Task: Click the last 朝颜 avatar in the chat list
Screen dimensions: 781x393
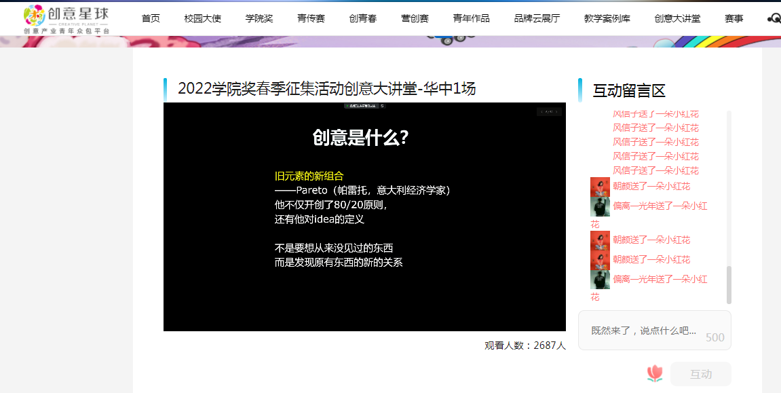Action: pyautogui.click(x=600, y=260)
